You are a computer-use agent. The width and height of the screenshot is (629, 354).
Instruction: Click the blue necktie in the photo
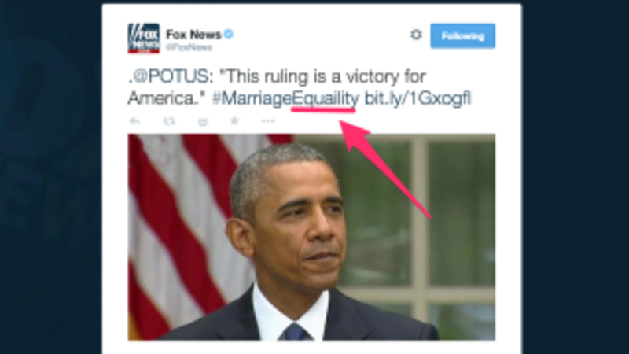point(296,332)
